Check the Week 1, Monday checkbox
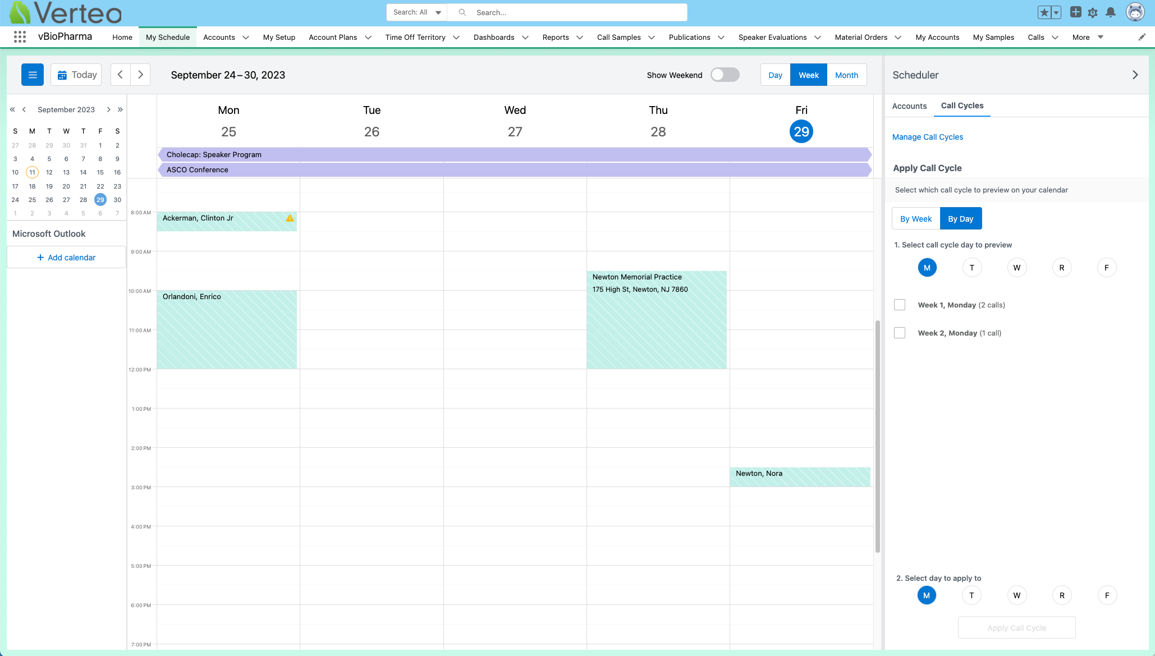 [x=900, y=305]
